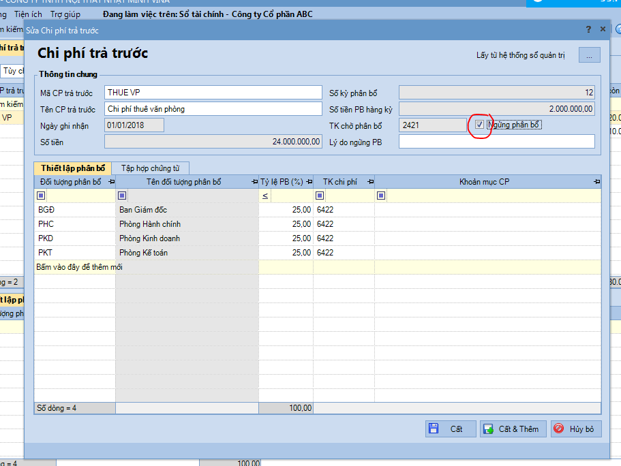
Task: Open filter operator for TK chi phí column
Action: [320, 196]
